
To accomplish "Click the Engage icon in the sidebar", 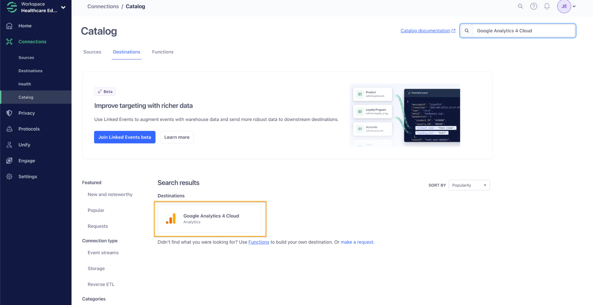I will click(x=9, y=161).
